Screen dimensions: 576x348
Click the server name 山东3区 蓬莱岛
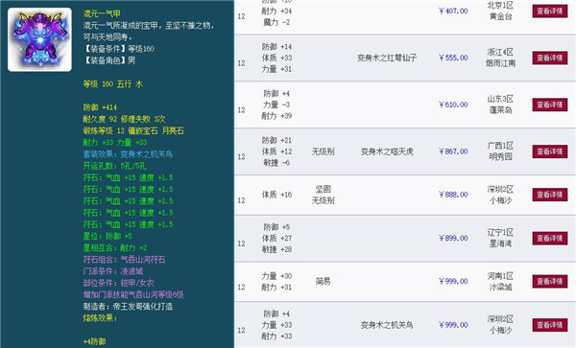(500, 104)
